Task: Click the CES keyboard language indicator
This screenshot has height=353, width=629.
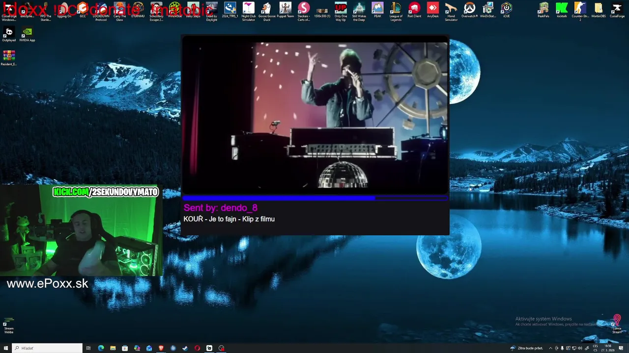Action: (x=595, y=348)
